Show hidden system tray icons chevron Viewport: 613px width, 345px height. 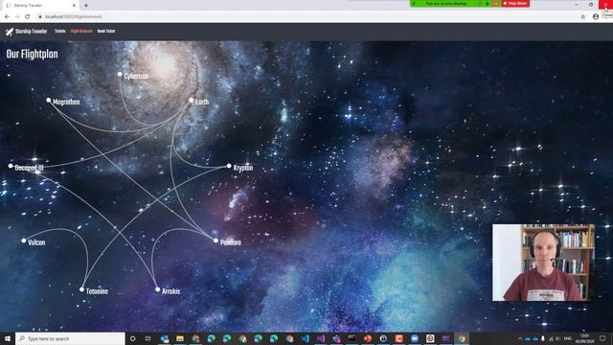[x=520, y=338]
